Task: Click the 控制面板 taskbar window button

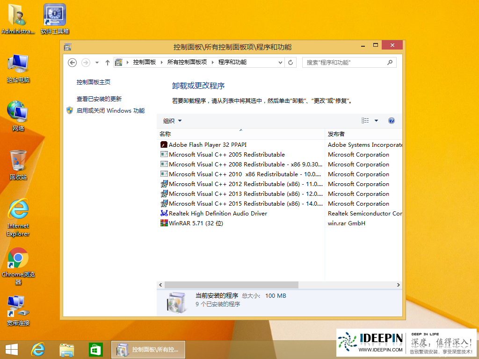Action: (148, 350)
